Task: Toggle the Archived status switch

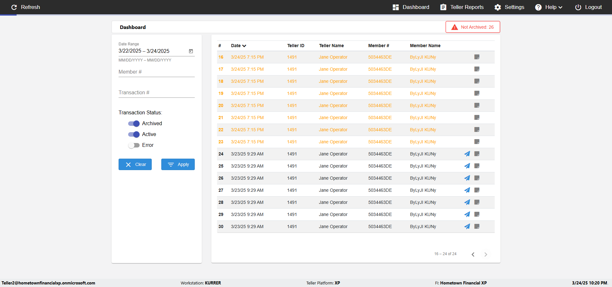Action: click(x=134, y=124)
